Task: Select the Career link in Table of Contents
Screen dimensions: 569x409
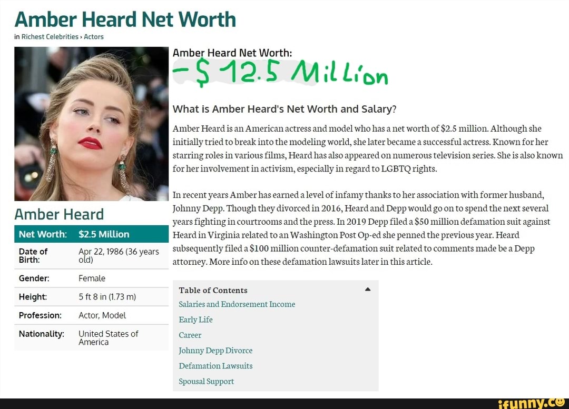Action: coord(190,335)
